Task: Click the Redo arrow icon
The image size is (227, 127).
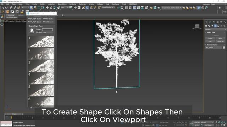Action: pyautogui.click(x=6, y=8)
